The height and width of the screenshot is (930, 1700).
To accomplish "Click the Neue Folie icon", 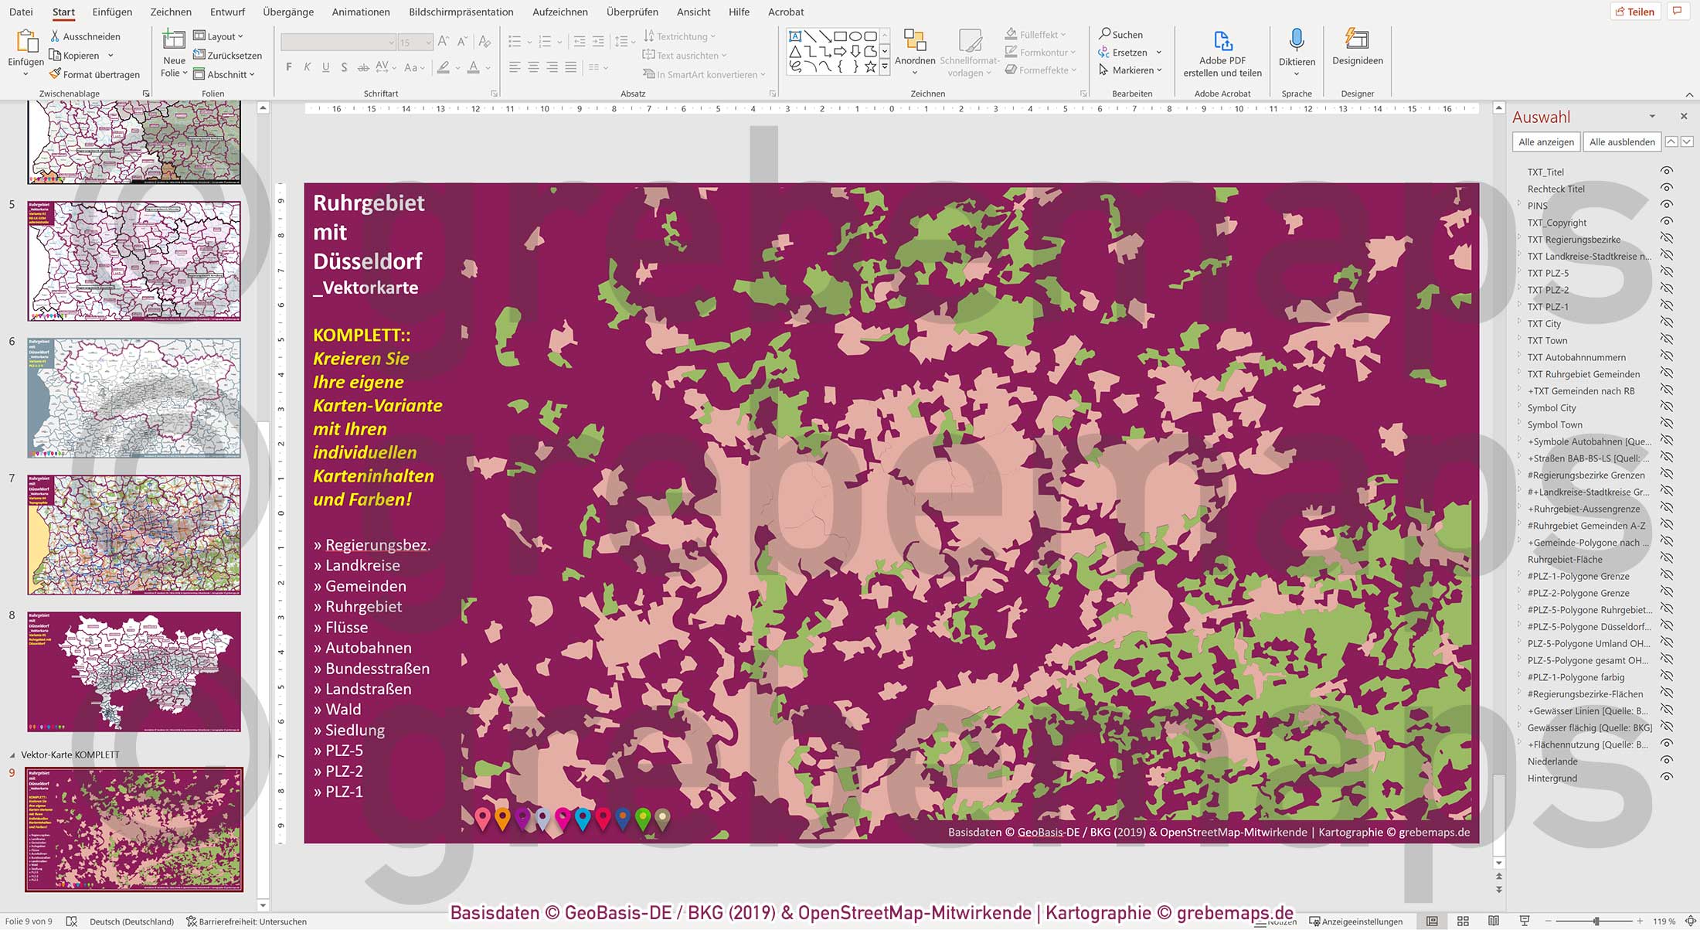I will point(174,39).
